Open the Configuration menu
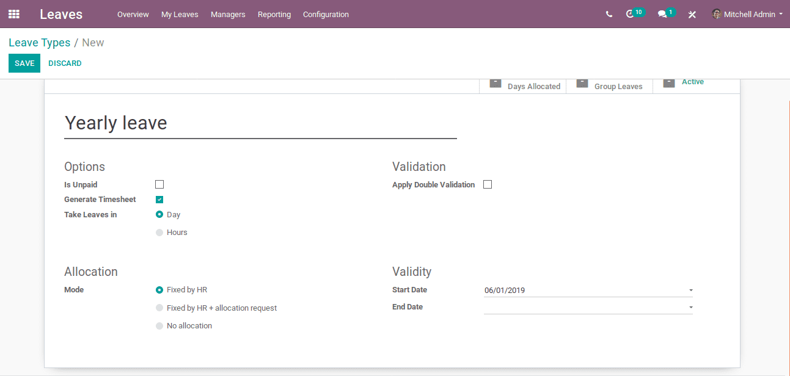Screen dimensions: 790x376 point(326,14)
